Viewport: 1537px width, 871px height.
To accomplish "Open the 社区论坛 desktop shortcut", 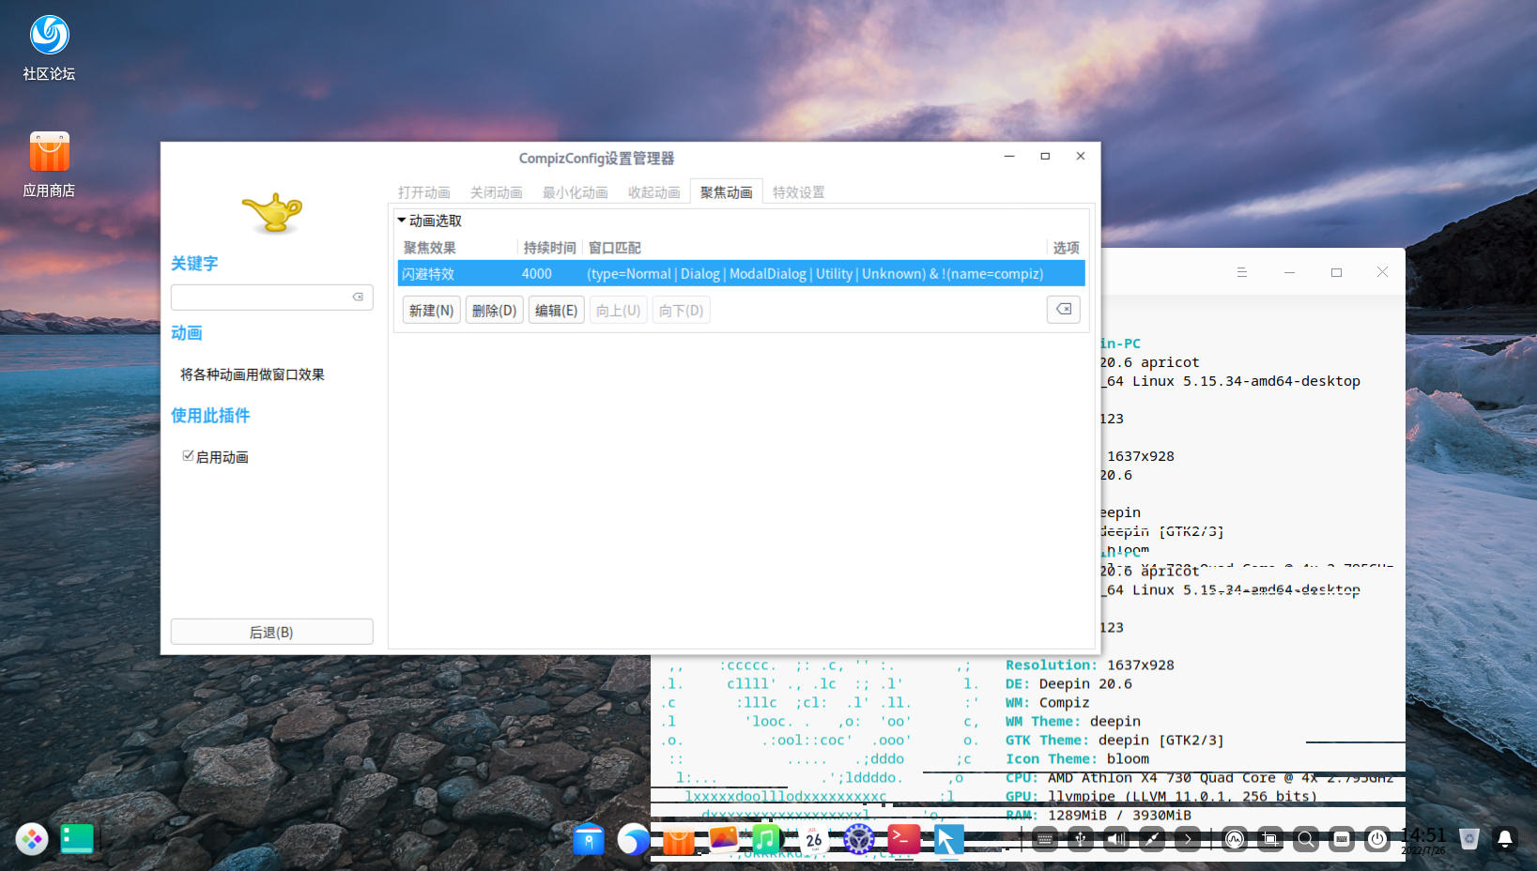I will tap(49, 48).
